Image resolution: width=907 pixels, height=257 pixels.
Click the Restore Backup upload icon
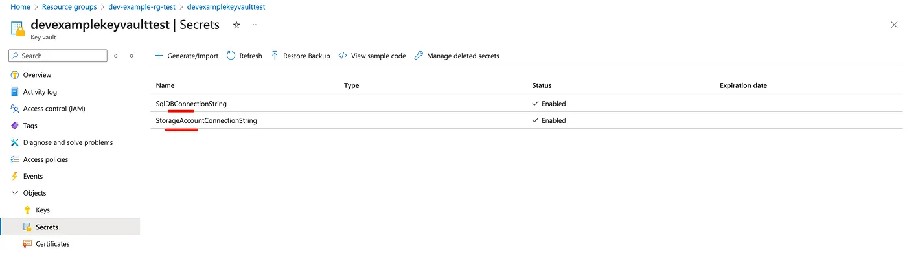275,56
